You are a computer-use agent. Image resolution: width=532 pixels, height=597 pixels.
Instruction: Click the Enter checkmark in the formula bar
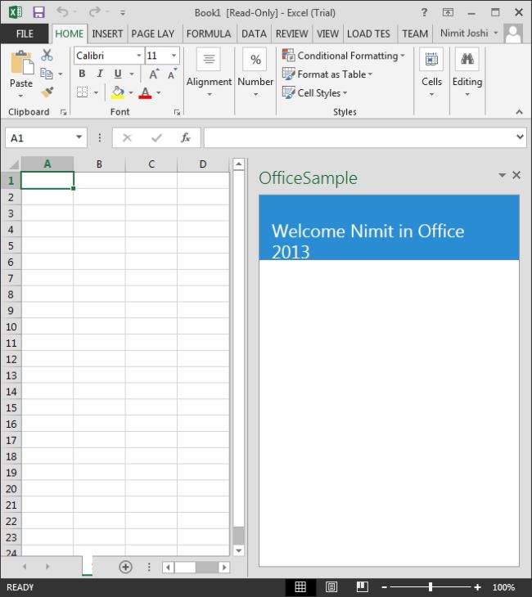[156, 137]
